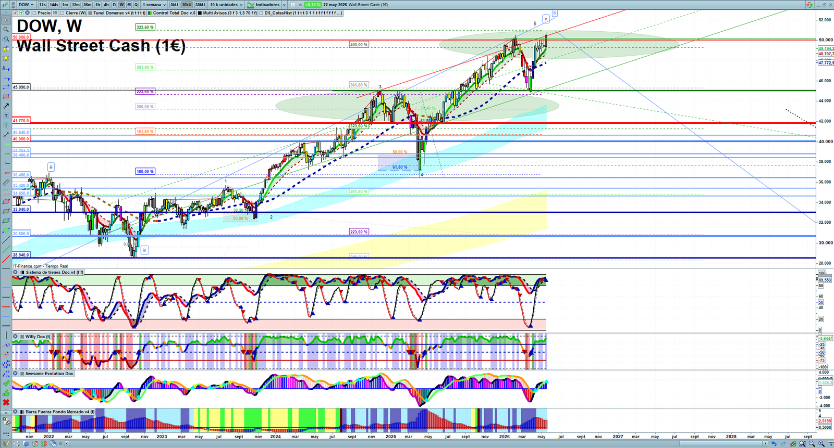The height and width of the screenshot is (448, 834).
Task: Close the Awesome Evolution Doc panel
Action: (x=15, y=374)
